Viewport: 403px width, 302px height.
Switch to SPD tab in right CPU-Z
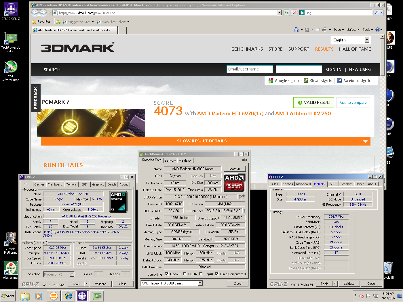(x=332, y=184)
